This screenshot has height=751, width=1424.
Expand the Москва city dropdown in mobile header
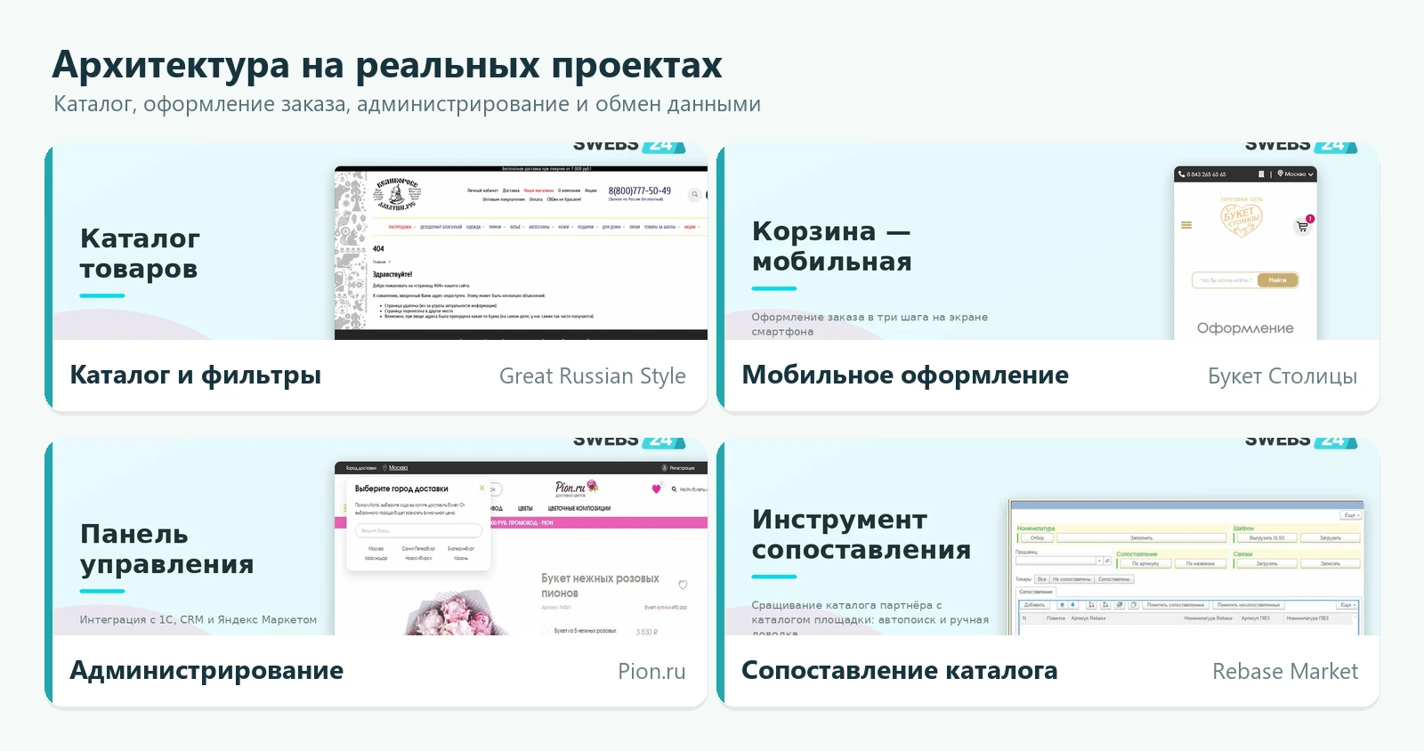pyautogui.click(x=1311, y=174)
